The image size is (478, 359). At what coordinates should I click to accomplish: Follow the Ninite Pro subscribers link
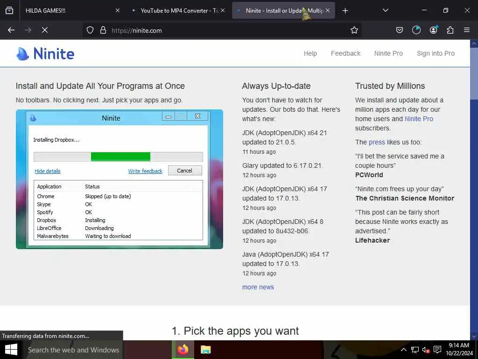point(419,119)
